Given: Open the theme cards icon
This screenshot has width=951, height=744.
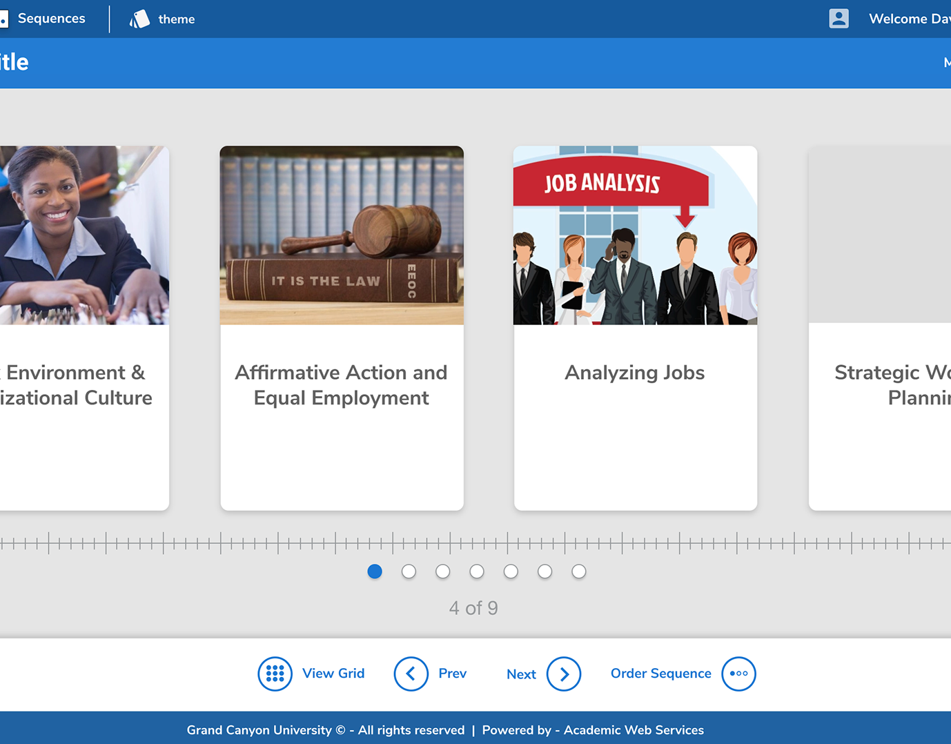Looking at the screenshot, I should [139, 19].
